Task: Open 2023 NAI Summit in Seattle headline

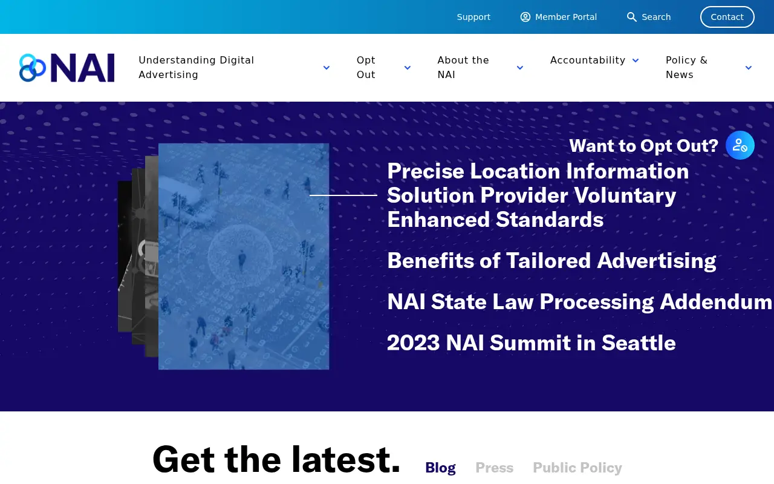Action: pyautogui.click(x=532, y=343)
